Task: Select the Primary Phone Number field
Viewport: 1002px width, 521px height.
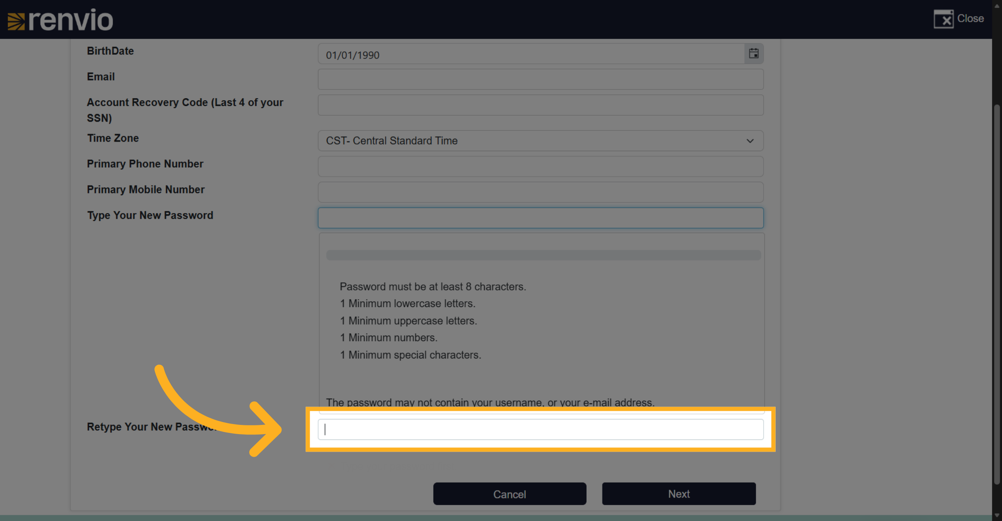Action: click(541, 166)
